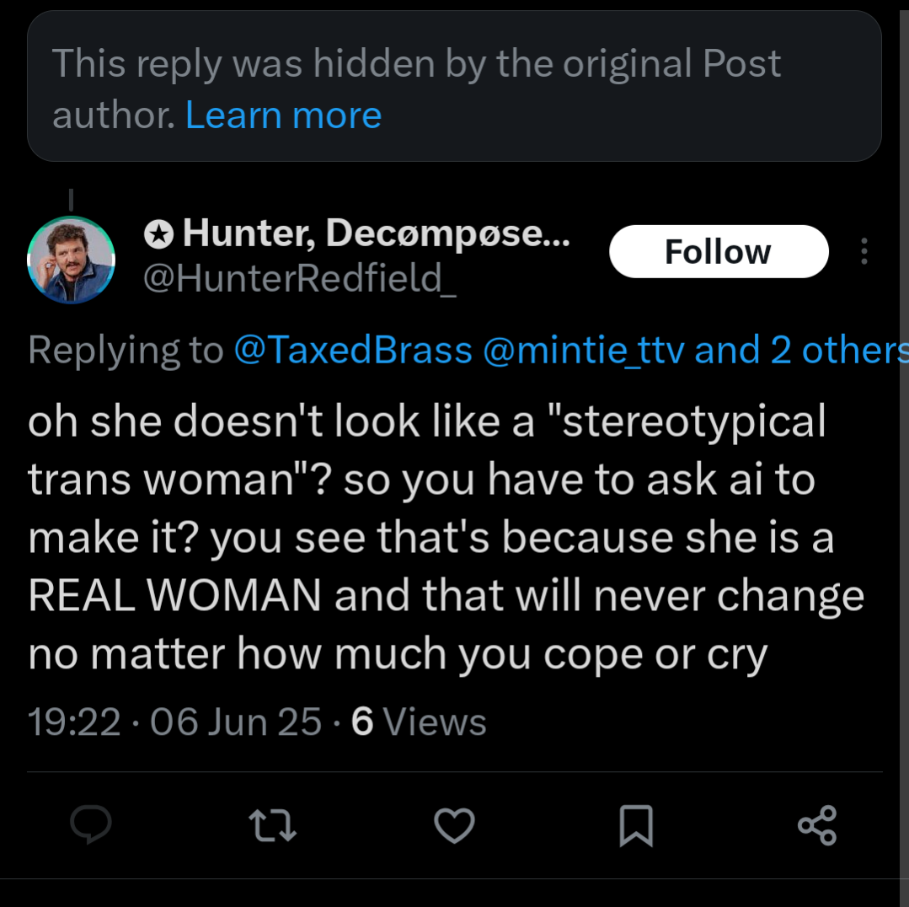Open Hunter's profile picture avatar
The width and height of the screenshot is (909, 907).
[71, 259]
